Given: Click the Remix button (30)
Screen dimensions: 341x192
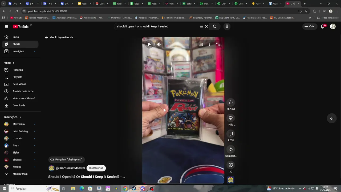Looking at the screenshot, I should (231, 165).
